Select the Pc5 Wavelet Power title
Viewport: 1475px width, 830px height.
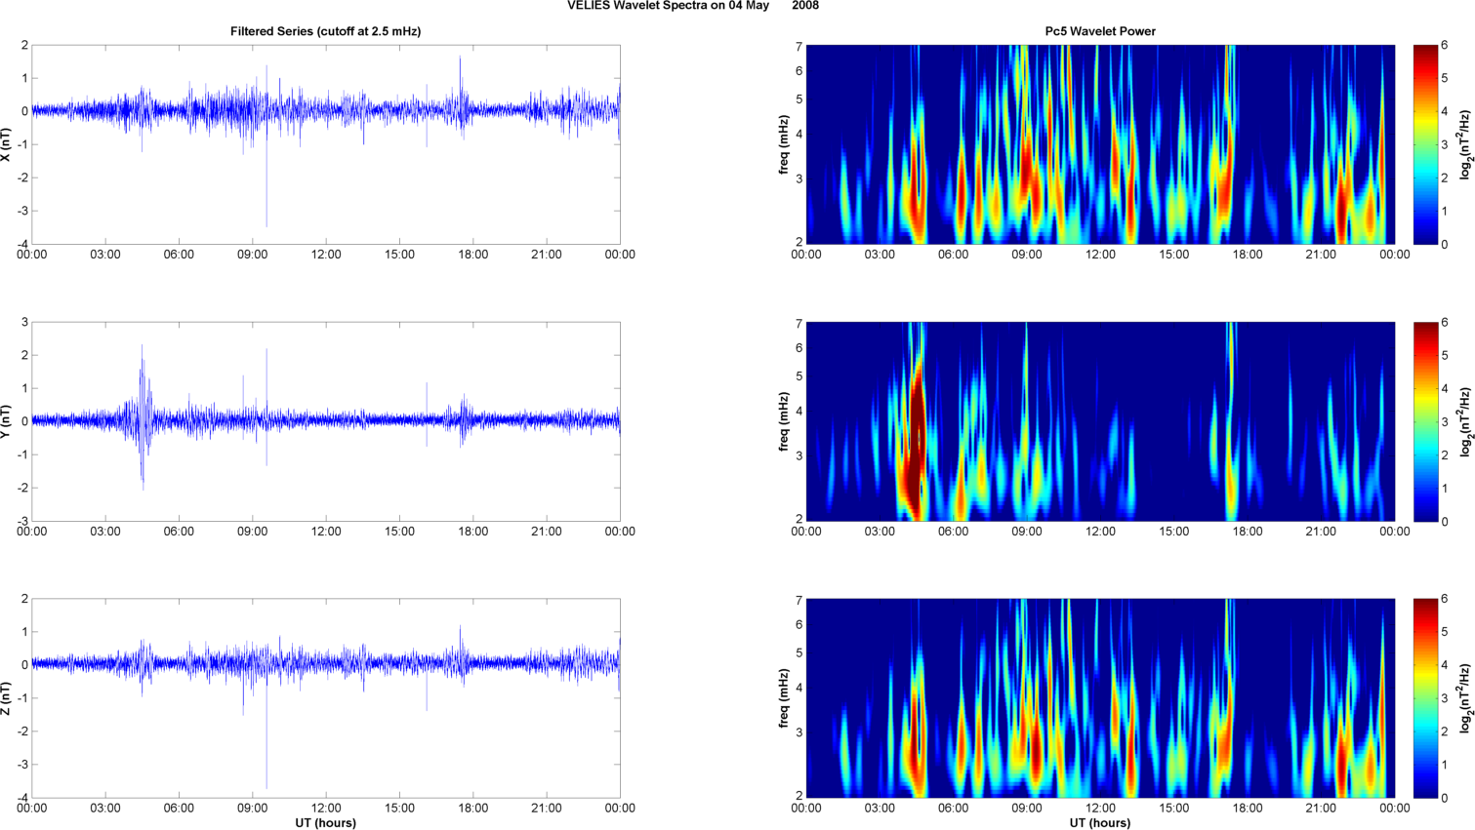[x=1100, y=31]
